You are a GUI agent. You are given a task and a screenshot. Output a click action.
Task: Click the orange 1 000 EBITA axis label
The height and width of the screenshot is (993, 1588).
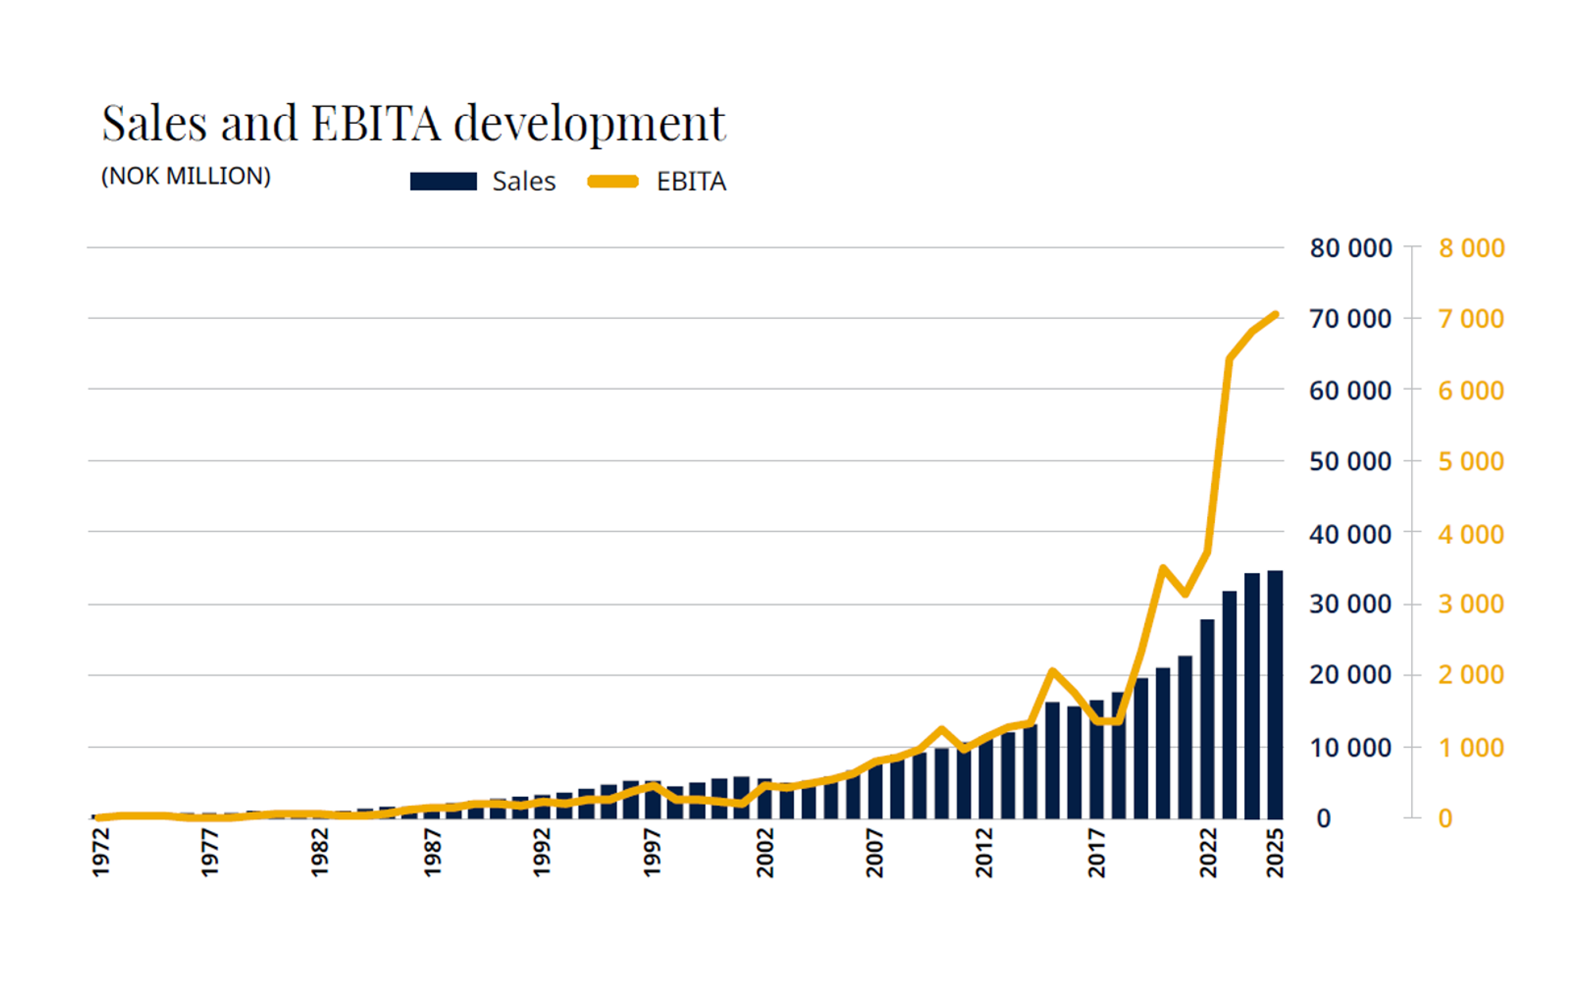coord(1471,748)
